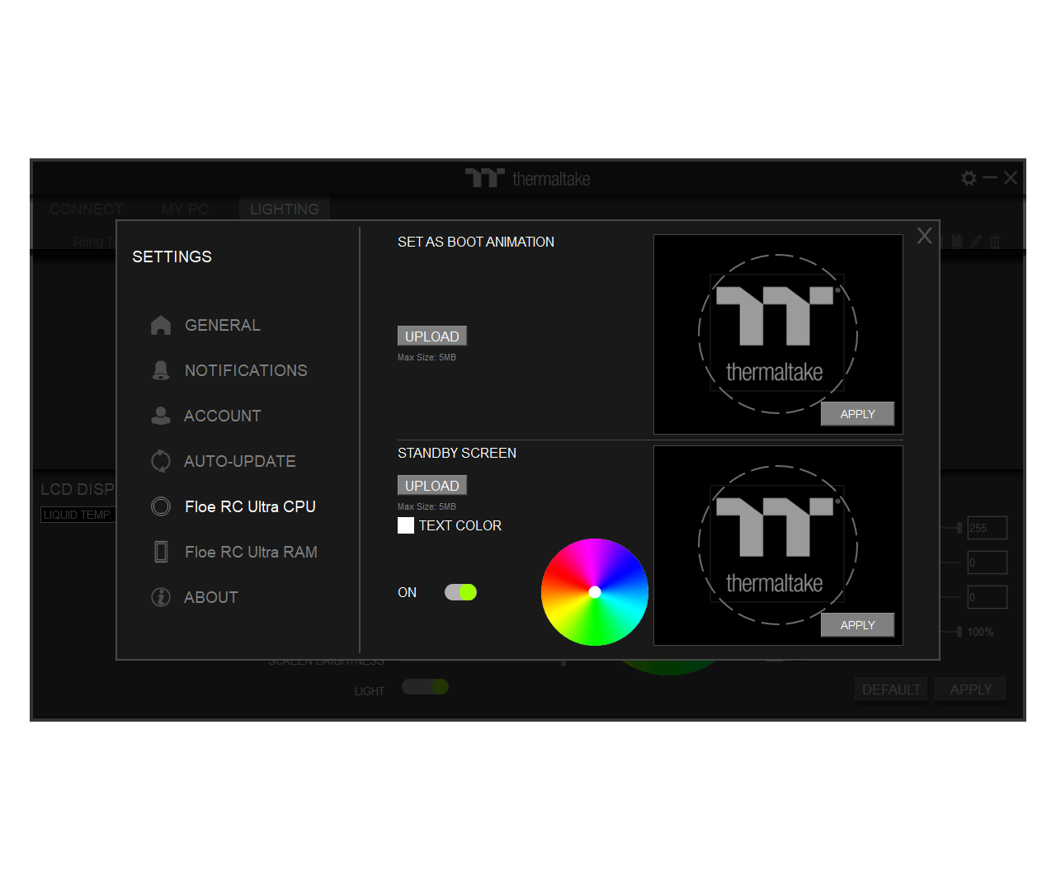Click the white TEXT COLOR swatch
Image resolution: width=1056 pixels, height=880 pixels.
[x=406, y=525]
